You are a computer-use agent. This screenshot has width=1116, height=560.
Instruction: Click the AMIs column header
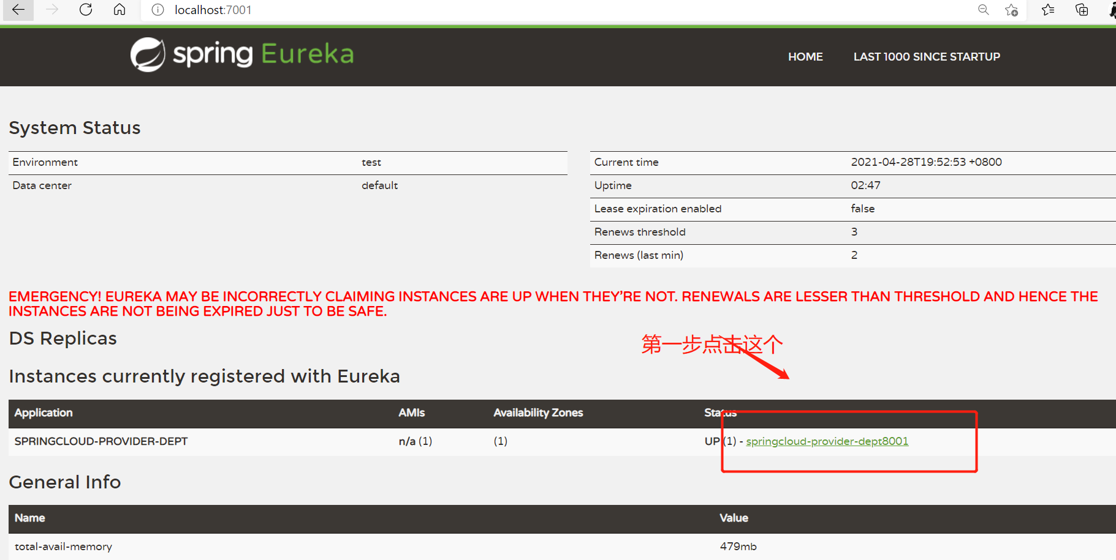(412, 413)
